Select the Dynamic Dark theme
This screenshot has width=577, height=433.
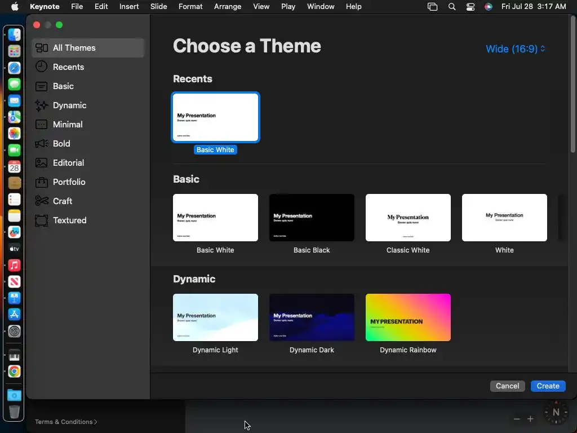point(312,317)
